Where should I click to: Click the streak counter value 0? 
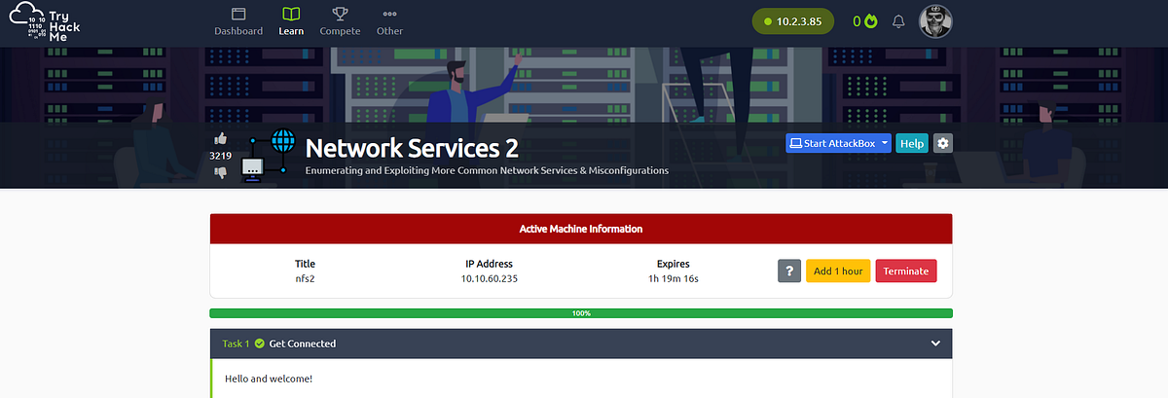pos(858,21)
